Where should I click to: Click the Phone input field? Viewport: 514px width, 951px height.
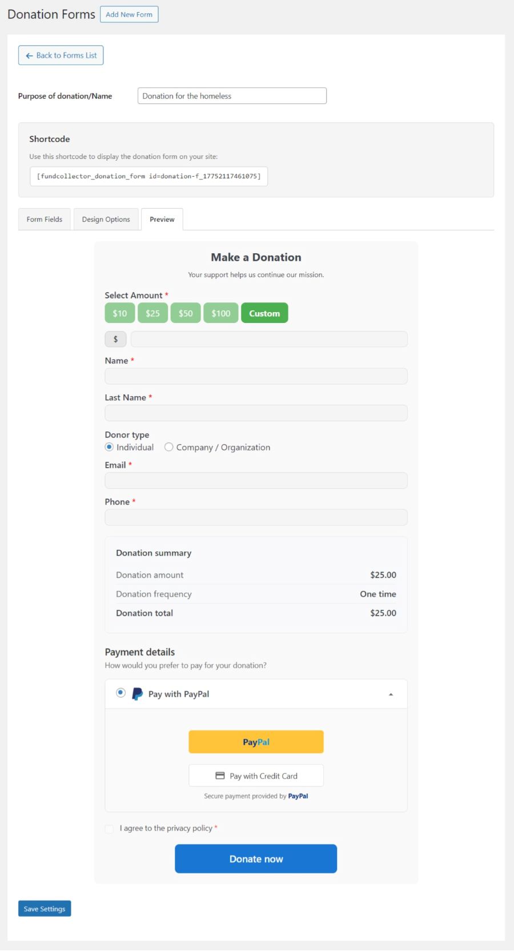pos(255,517)
